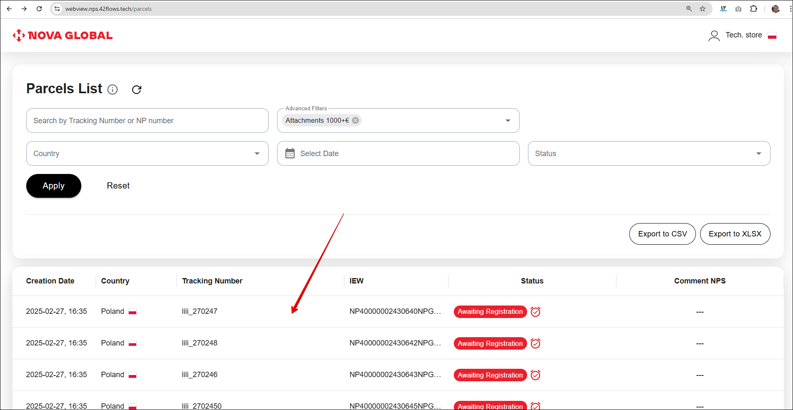Reload the page using browser refresh
793x410 pixels.
pos(39,9)
